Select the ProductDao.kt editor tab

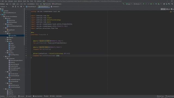click(x=43, y=7)
